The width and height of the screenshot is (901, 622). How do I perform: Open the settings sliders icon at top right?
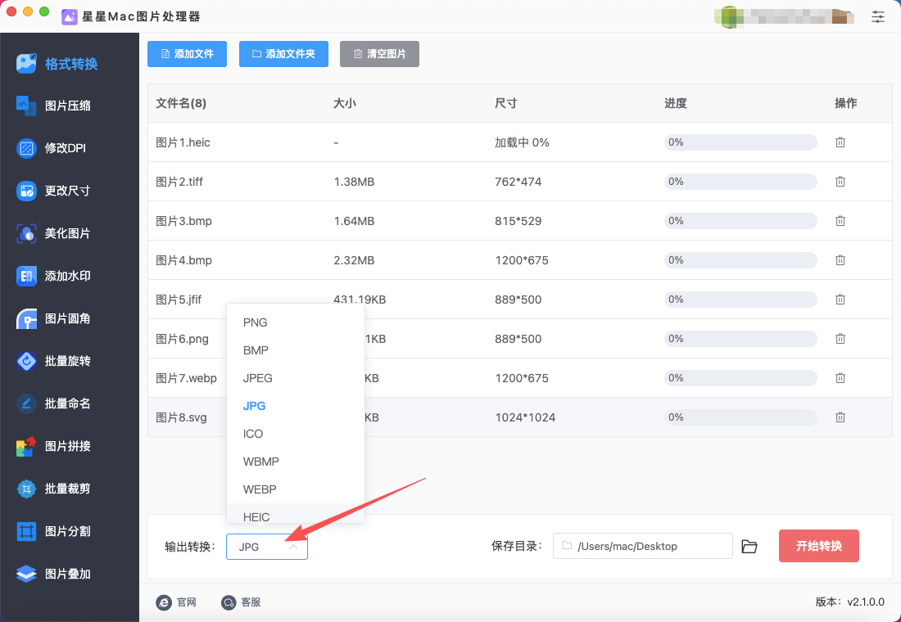877,16
